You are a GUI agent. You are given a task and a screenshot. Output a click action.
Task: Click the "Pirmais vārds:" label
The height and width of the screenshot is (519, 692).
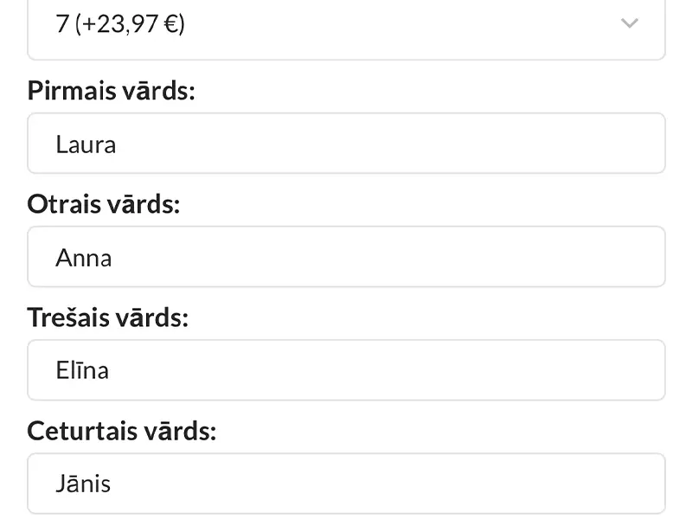[x=112, y=91]
